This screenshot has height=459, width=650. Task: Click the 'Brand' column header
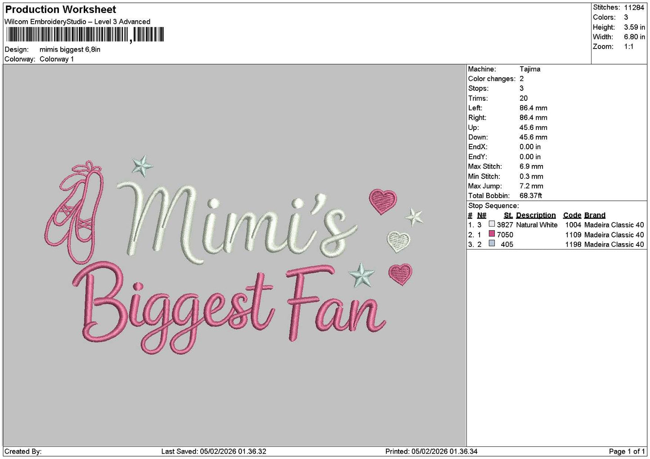pyautogui.click(x=595, y=215)
